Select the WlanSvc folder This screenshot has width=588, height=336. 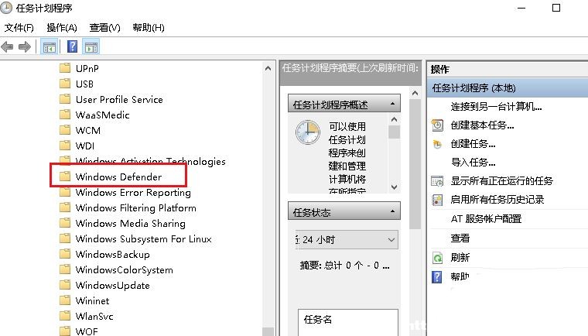pos(94,316)
